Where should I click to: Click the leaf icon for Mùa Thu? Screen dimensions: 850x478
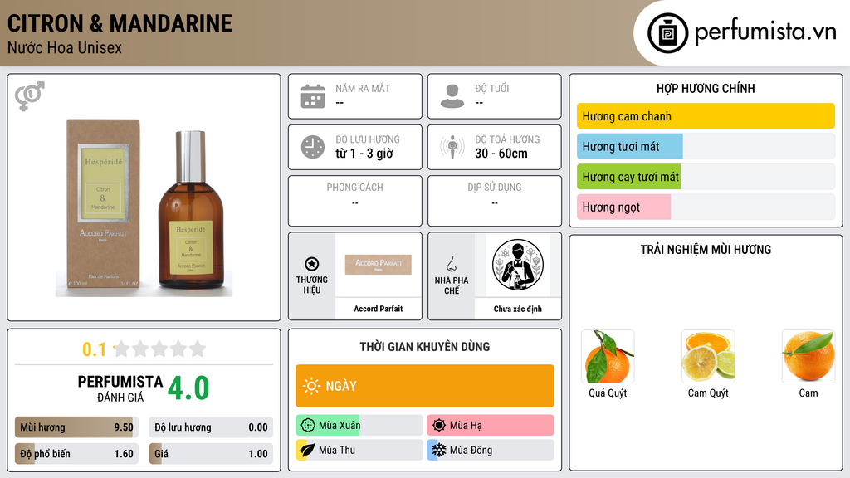pos(308,450)
